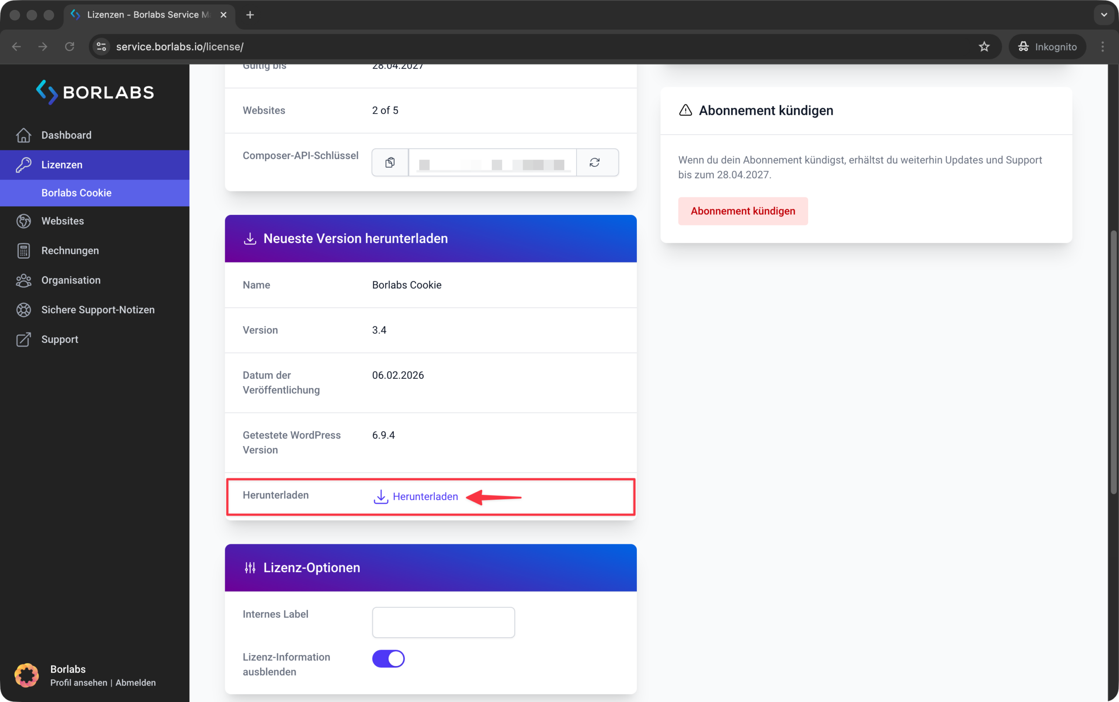
Task: Click the Sichere Support-Notizen lifebuoy icon
Action: click(24, 310)
